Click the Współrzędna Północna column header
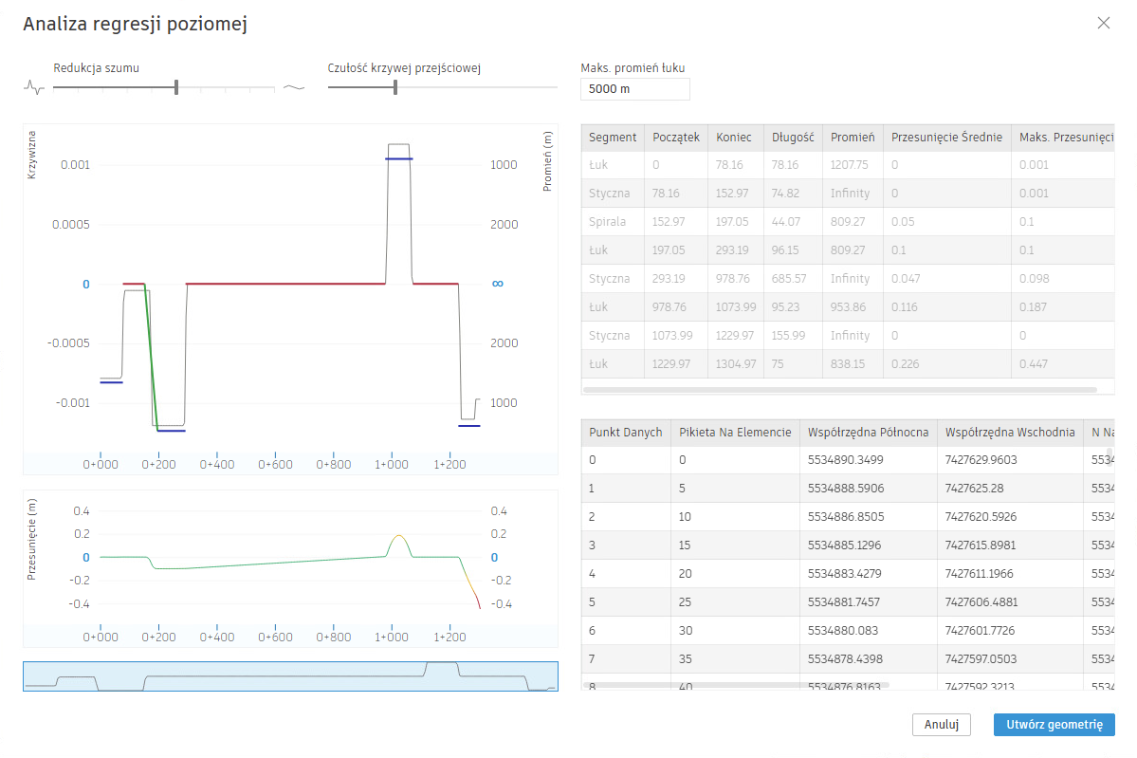 tap(868, 433)
